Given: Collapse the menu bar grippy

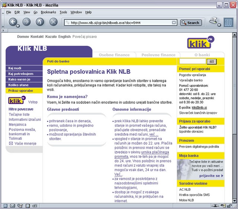Looking at the screenshot, I should (x=3, y=12).
